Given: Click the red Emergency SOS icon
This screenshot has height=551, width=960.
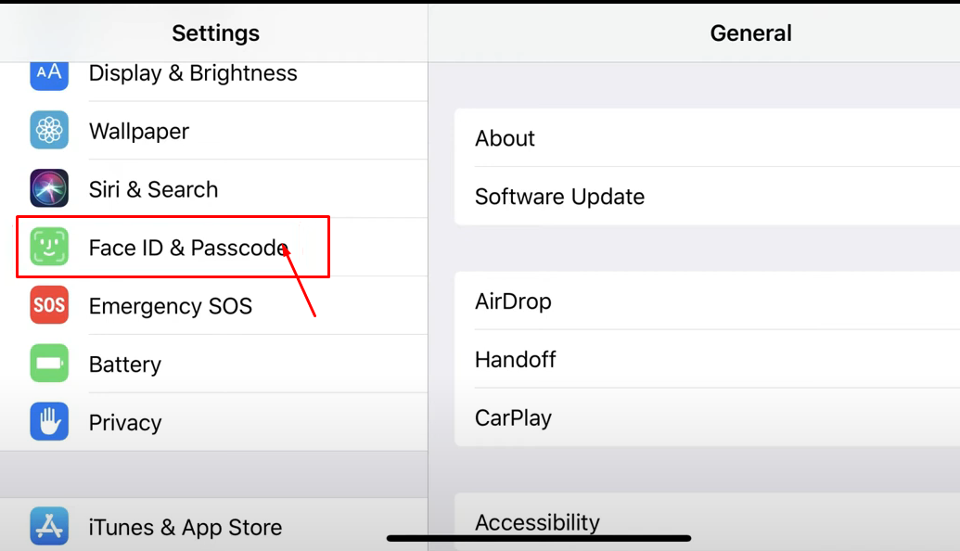Looking at the screenshot, I should pyautogui.click(x=49, y=305).
